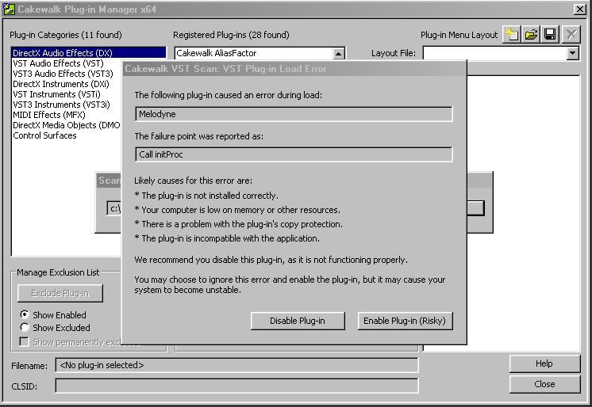
Task: Click the Help button
Action: tap(544, 363)
